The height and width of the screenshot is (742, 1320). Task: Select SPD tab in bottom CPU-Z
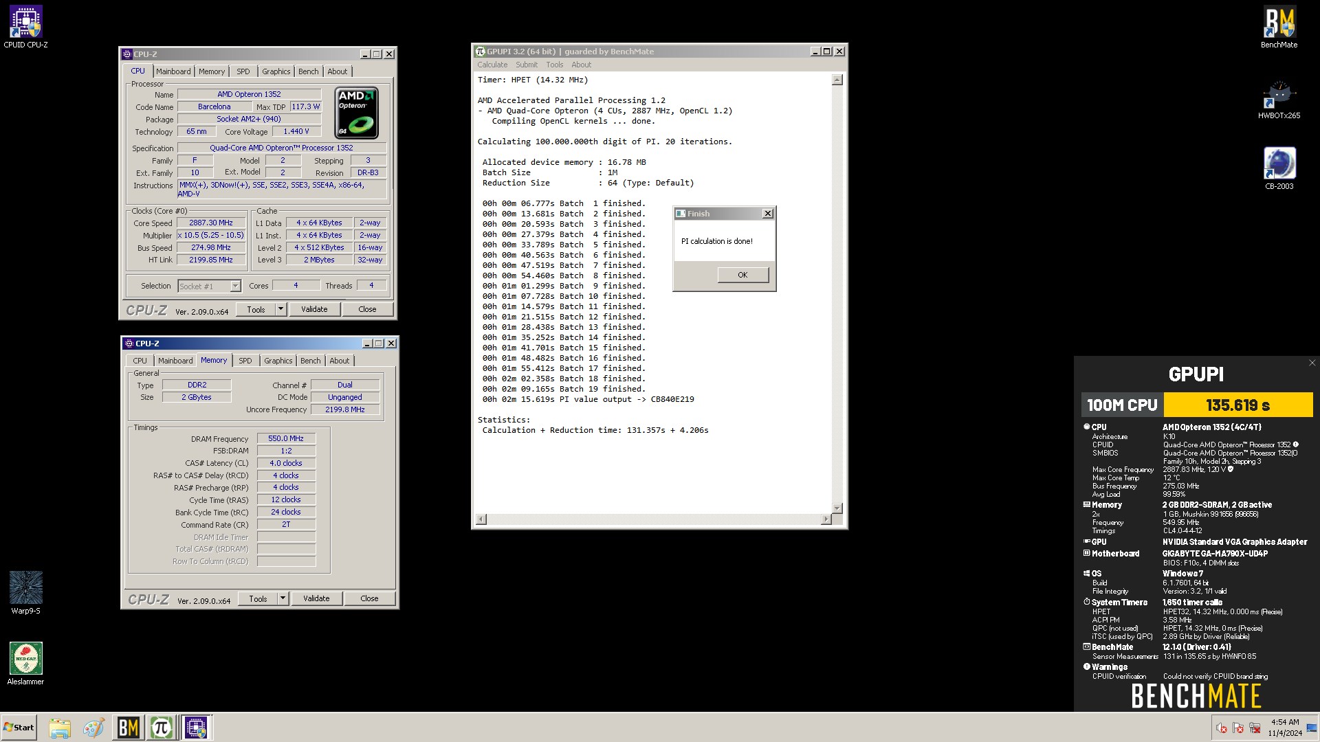245,361
